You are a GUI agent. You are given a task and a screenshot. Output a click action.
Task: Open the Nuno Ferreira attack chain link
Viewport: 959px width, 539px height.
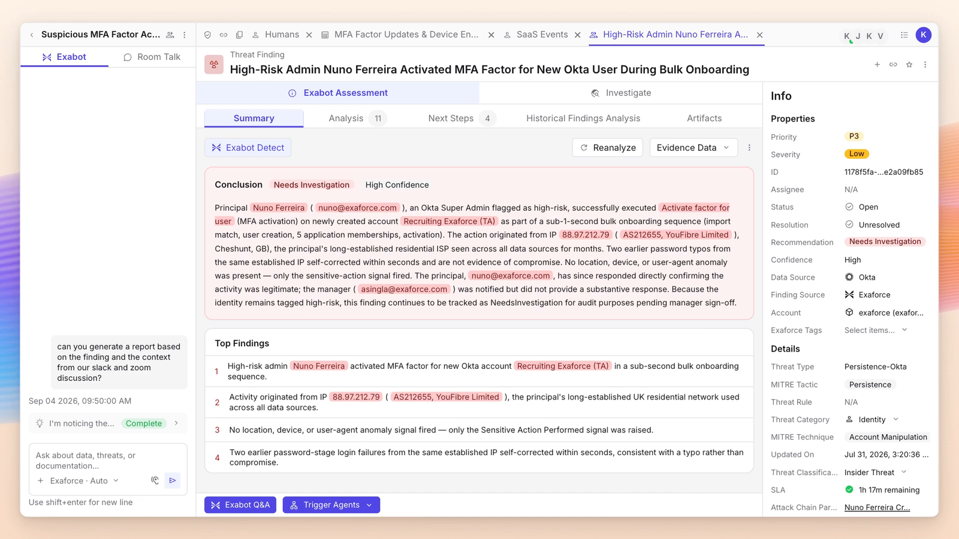[877, 507]
